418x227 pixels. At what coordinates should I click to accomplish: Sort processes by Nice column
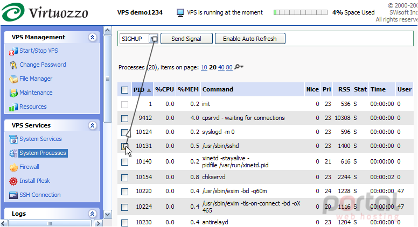tap(312, 89)
